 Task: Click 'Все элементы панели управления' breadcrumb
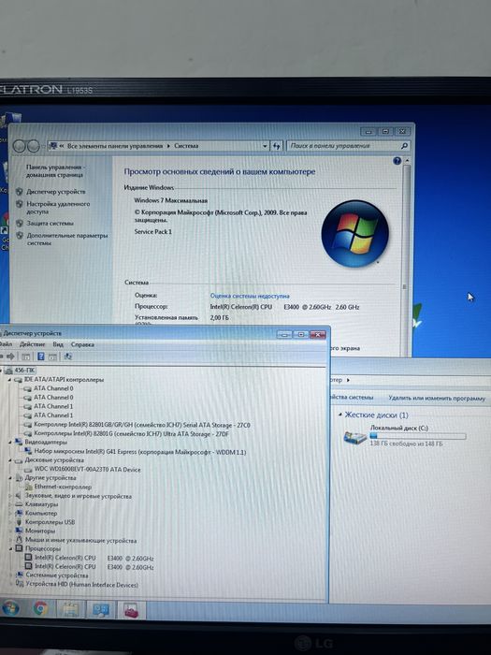115,146
